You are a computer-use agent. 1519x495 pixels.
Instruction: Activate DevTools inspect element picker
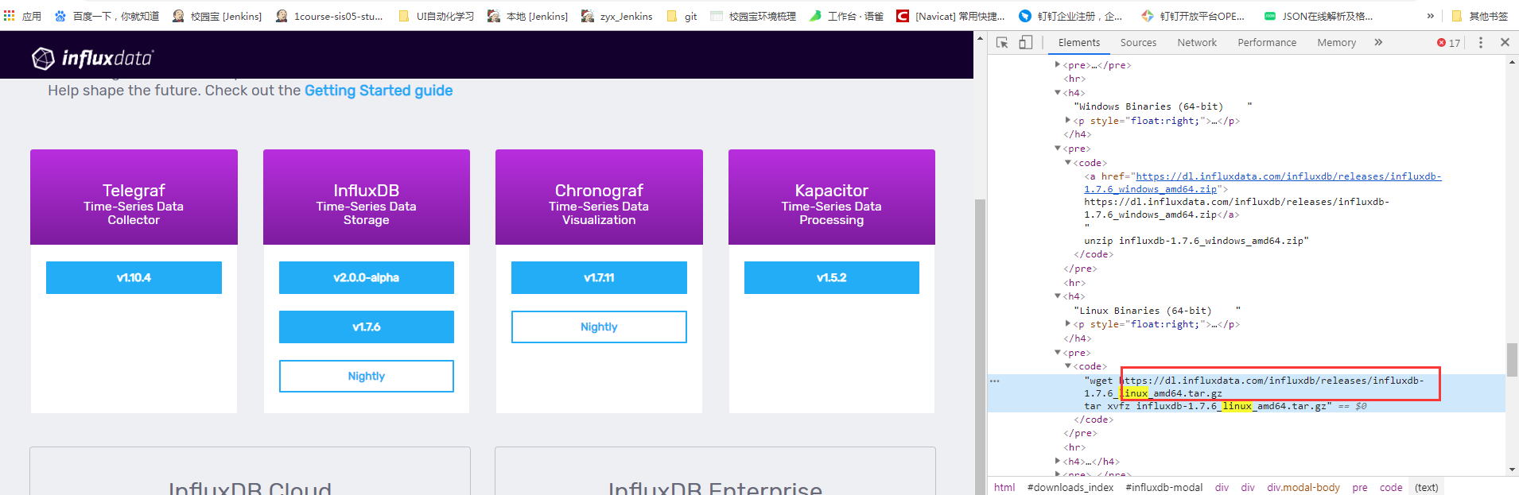pos(1002,43)
